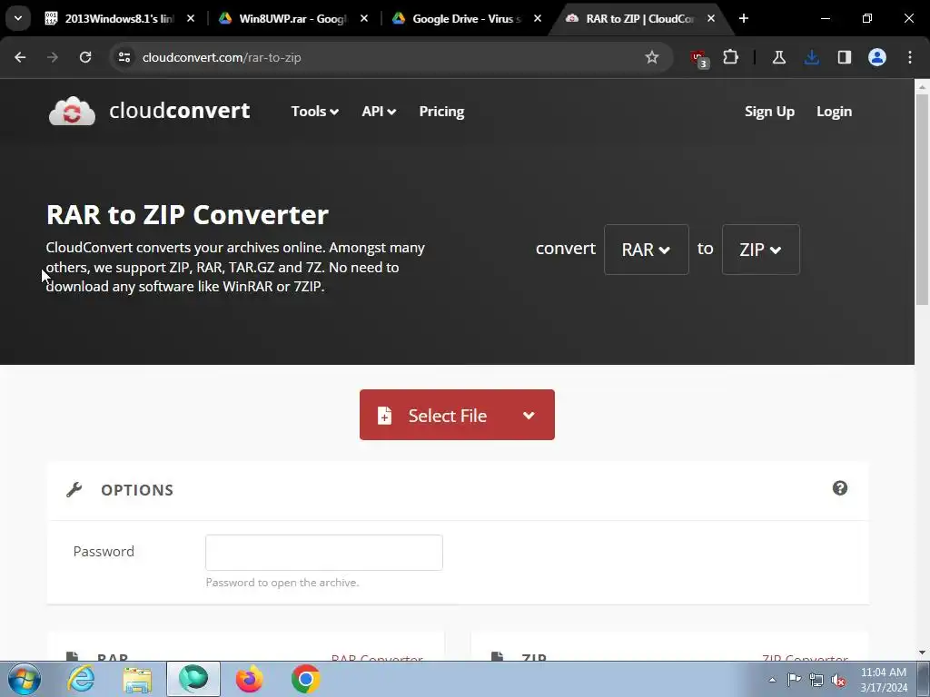Open the Pricing page
This screenshot has width=930, height=697.
442,112
